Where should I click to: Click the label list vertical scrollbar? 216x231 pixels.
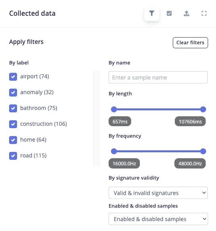[x=97, y=119]
